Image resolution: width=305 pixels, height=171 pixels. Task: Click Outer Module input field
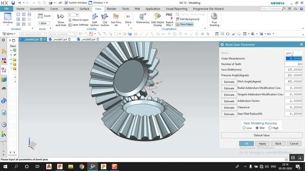point(294,58)
